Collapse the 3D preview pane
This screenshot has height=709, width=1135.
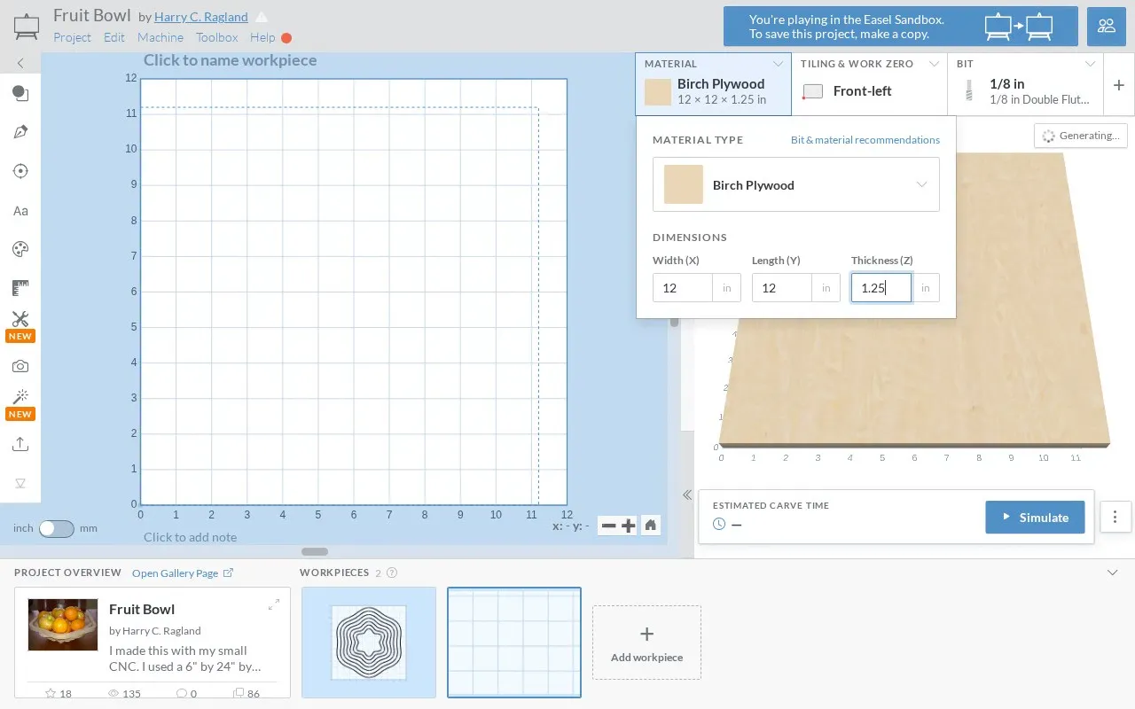(687, 495)
